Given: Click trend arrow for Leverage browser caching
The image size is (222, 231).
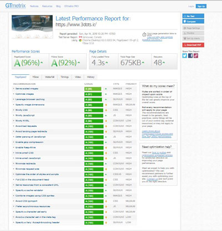Looking at the screenshot, I should [x=106, y=100].
